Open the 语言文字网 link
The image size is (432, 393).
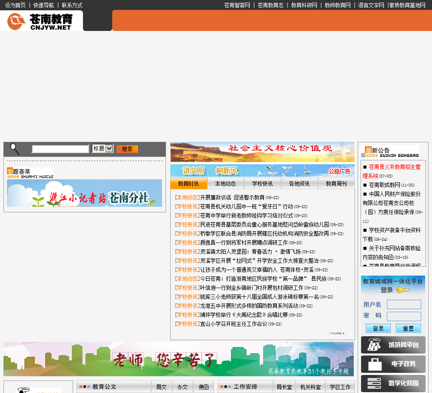coord(371,5)
